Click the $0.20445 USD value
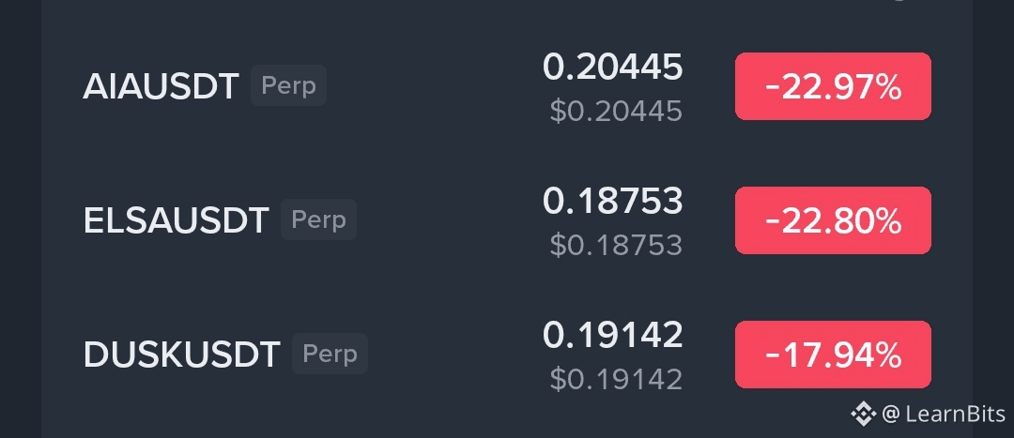1014x438 pixels. 615,112
